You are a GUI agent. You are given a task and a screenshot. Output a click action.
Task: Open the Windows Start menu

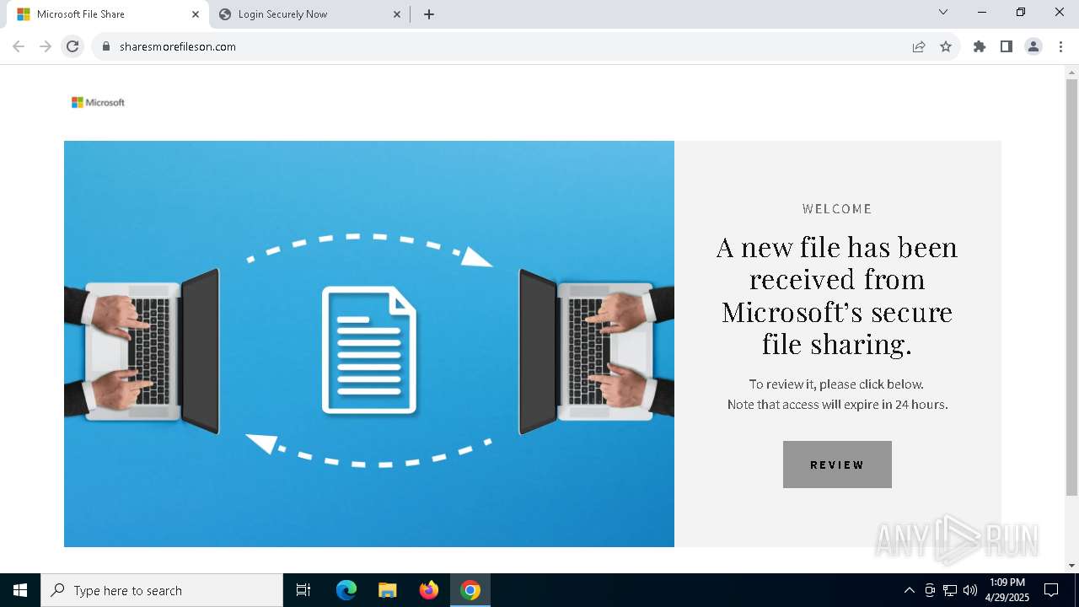click(x=20, y=590)
